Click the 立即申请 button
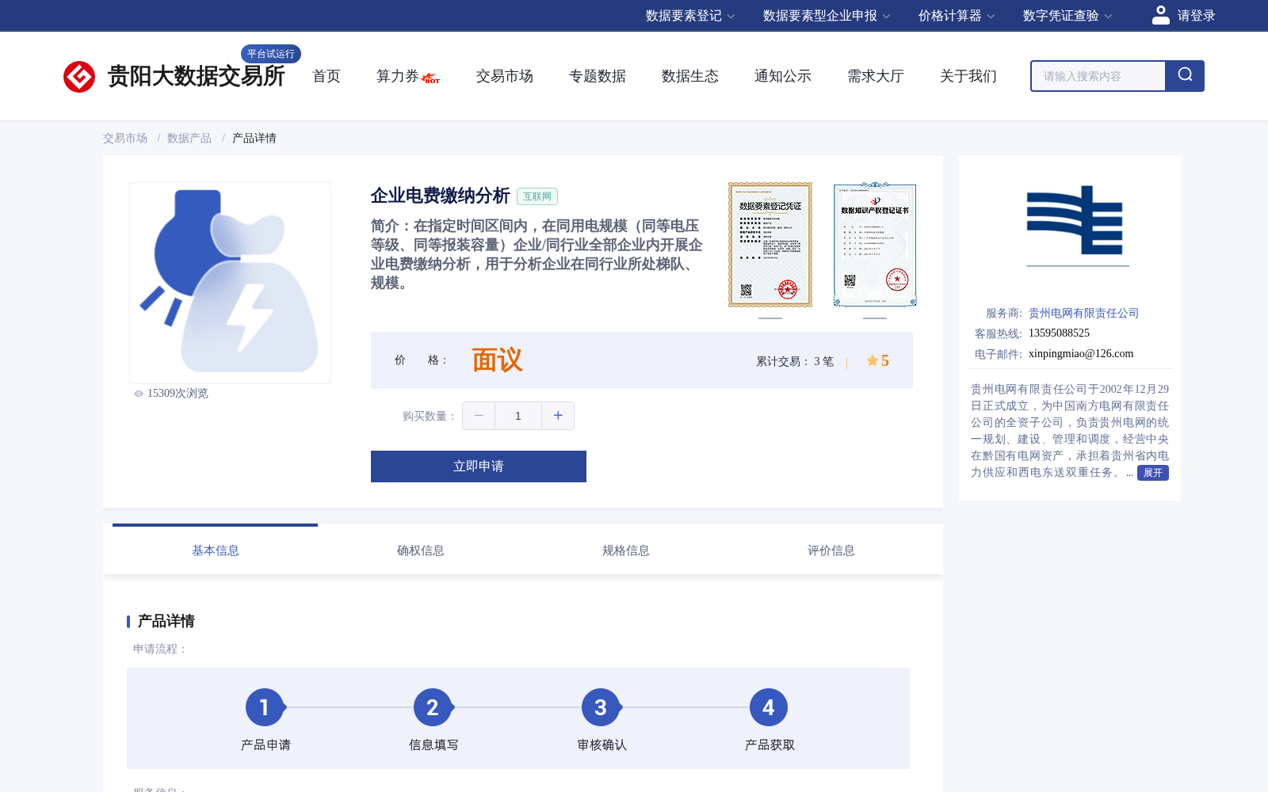 (x=479, y=466)
